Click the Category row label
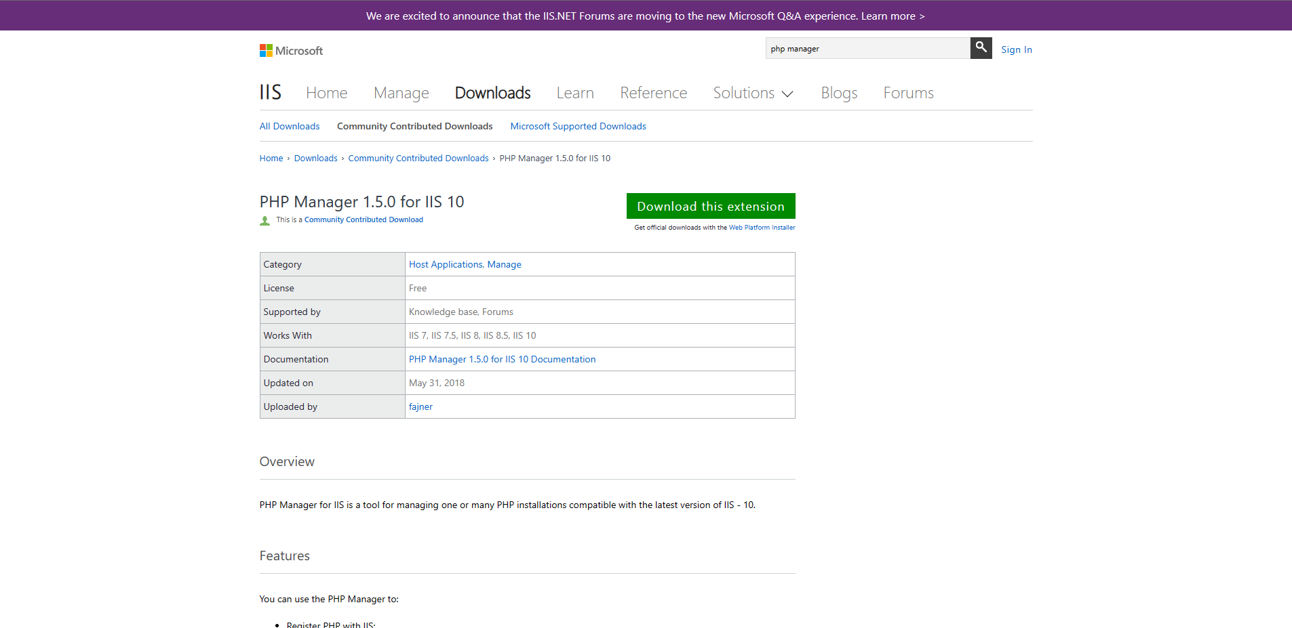Screen dimensions: 1292x628 (x=282, y=264)
